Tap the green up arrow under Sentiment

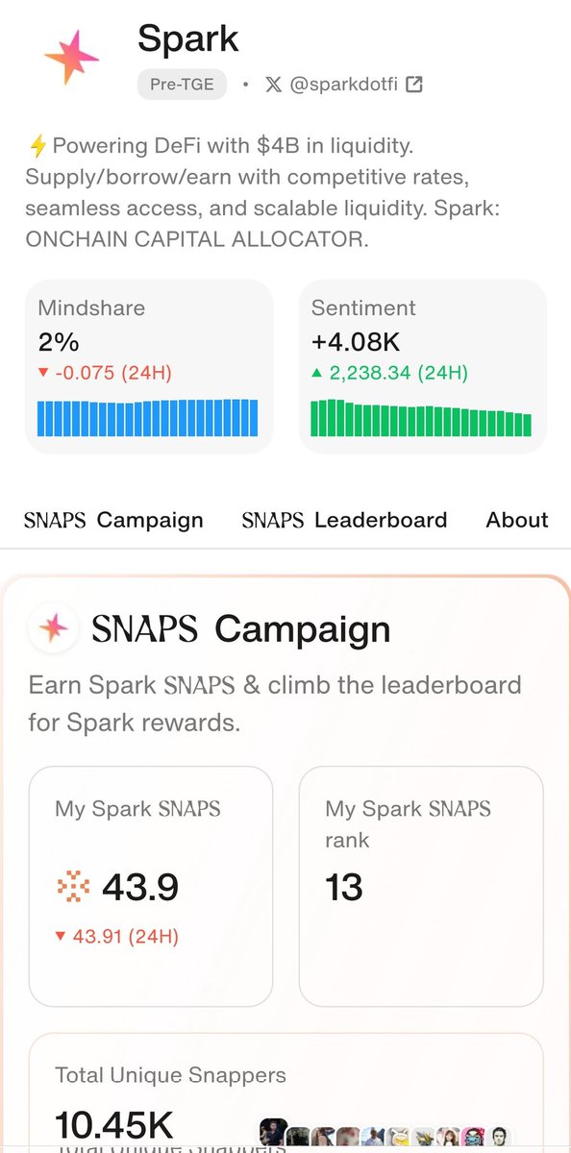pyautogui.click(x=317, y=373)
